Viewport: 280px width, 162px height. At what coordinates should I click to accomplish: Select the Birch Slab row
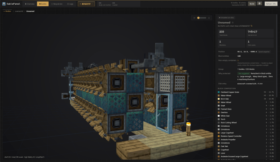click(246, 99)
